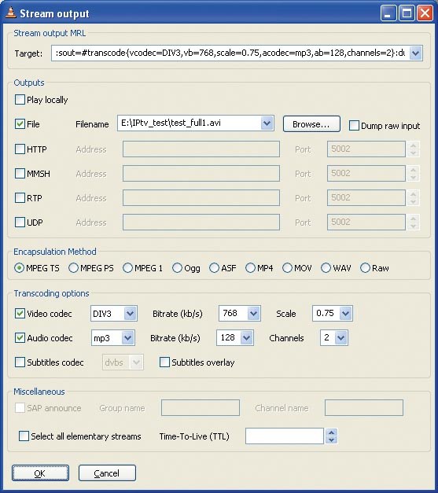
Task: Confirm settings with the OK button
Action: [x=40, y=473]
